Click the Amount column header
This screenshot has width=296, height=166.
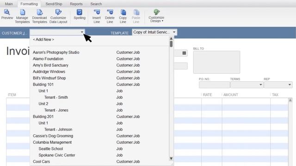click(231, 95)
